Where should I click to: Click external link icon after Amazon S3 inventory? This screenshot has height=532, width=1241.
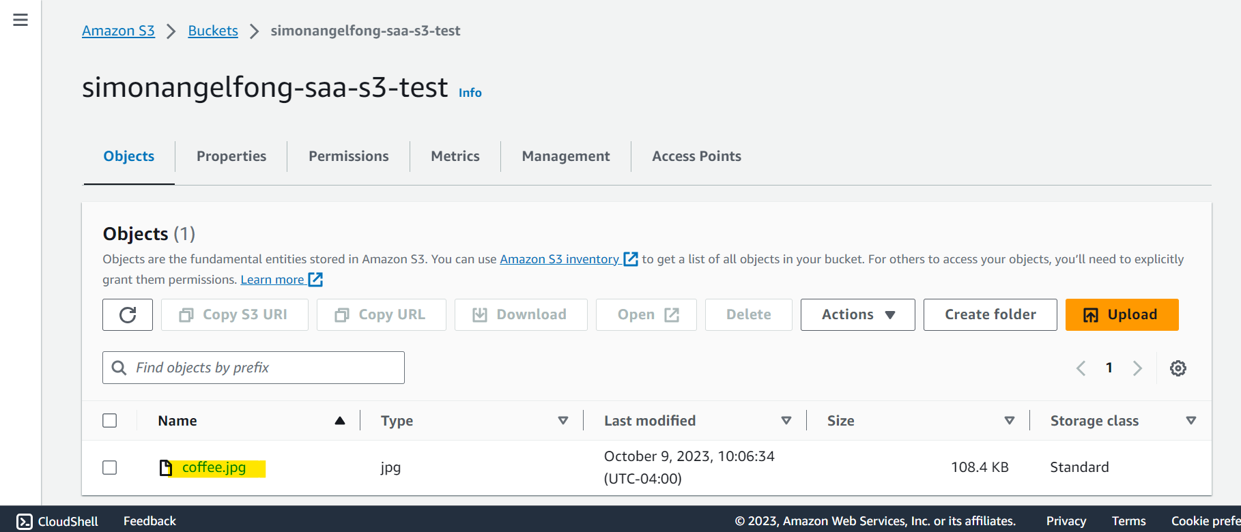631,259
